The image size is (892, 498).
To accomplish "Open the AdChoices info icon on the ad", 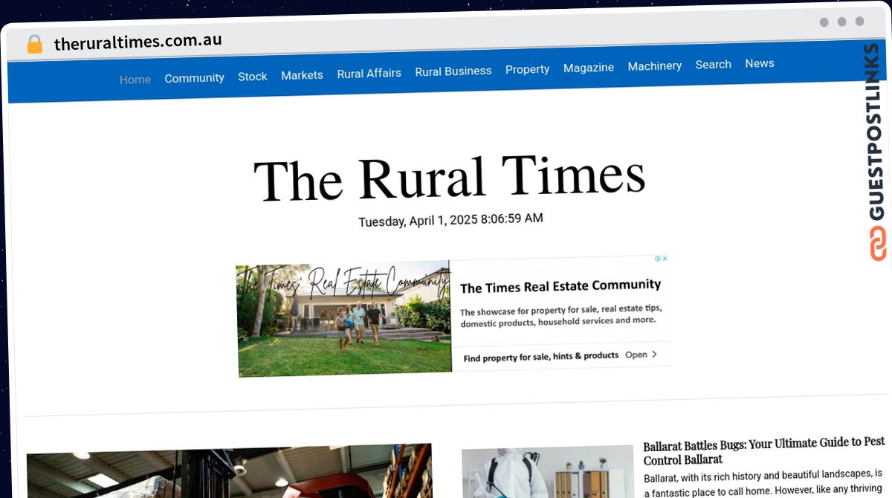I will pos(658,259).
